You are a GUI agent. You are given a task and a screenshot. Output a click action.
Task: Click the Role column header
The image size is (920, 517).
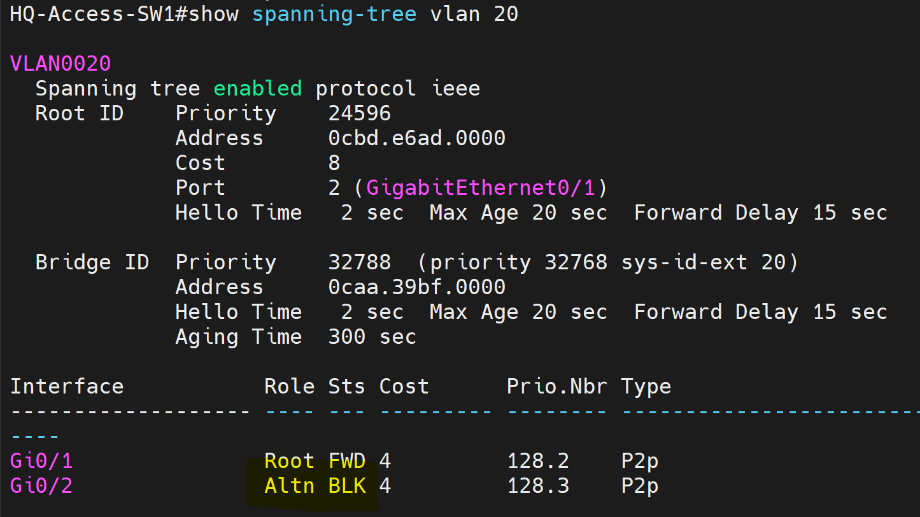tap(290, 386)
